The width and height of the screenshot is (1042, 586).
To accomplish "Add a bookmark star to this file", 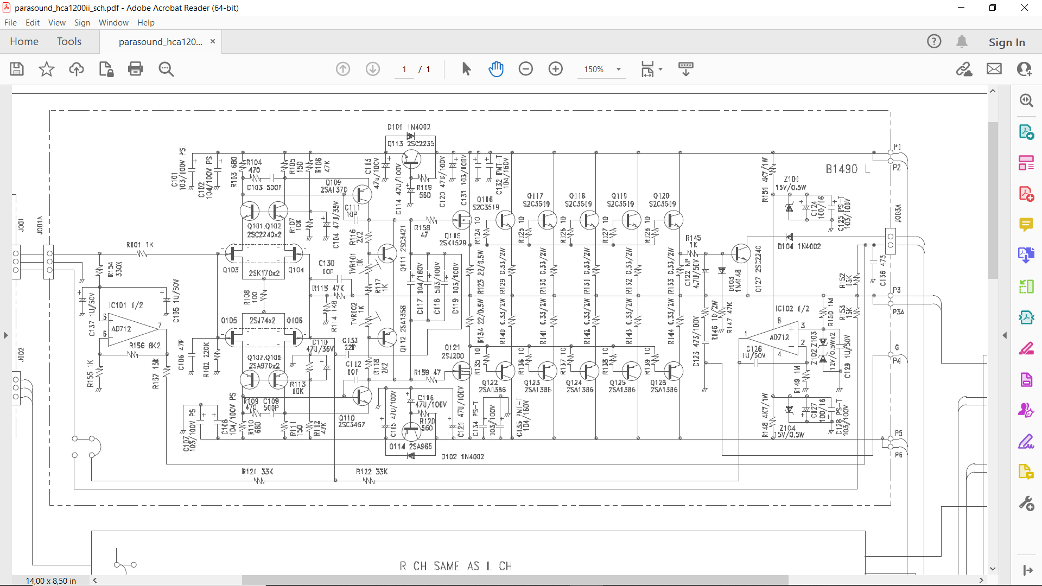I will (x=47, y=69).
